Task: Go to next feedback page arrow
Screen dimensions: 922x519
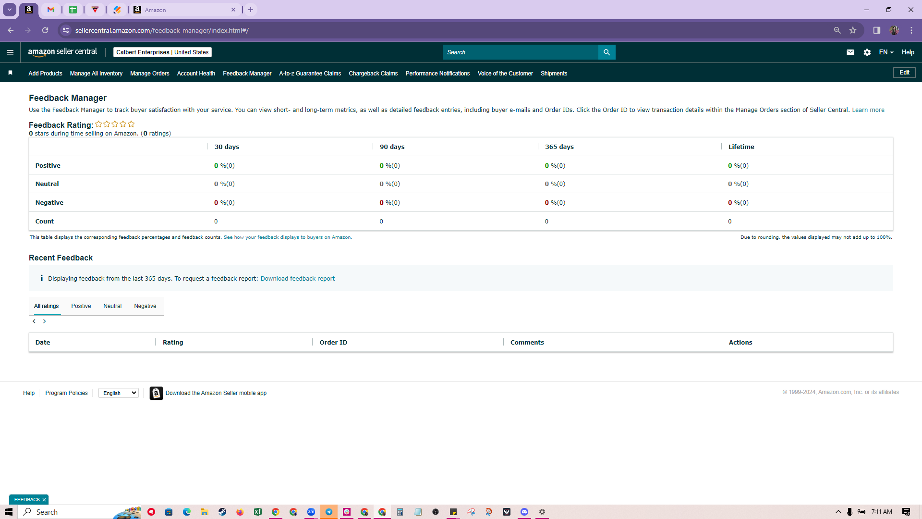Action: pos(45,321)
